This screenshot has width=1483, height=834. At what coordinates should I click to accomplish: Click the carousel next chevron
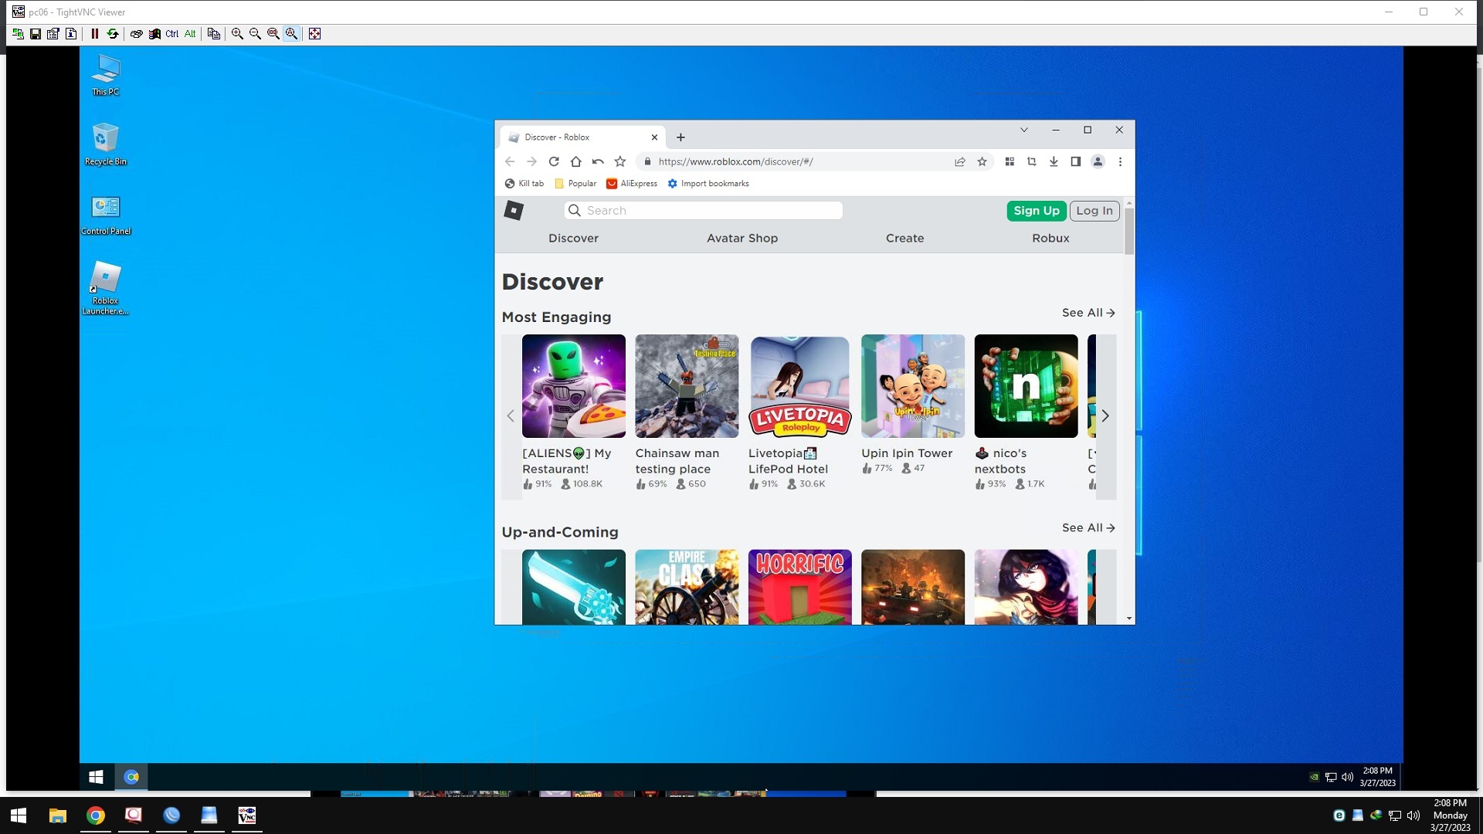coord(1105,415)
